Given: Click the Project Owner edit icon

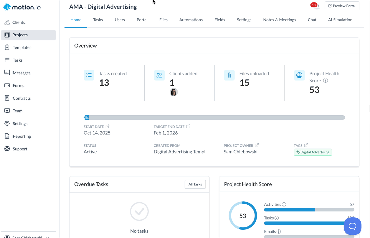Looking at the screenshot, I should click(257, 145).
